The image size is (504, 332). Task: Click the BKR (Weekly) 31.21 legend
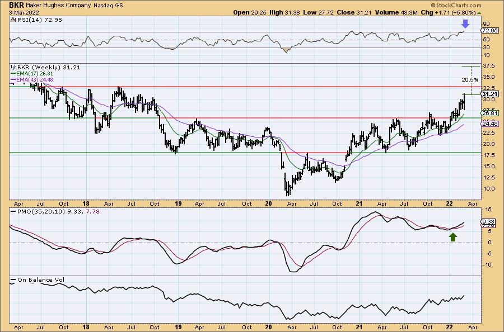coord(49,68)
